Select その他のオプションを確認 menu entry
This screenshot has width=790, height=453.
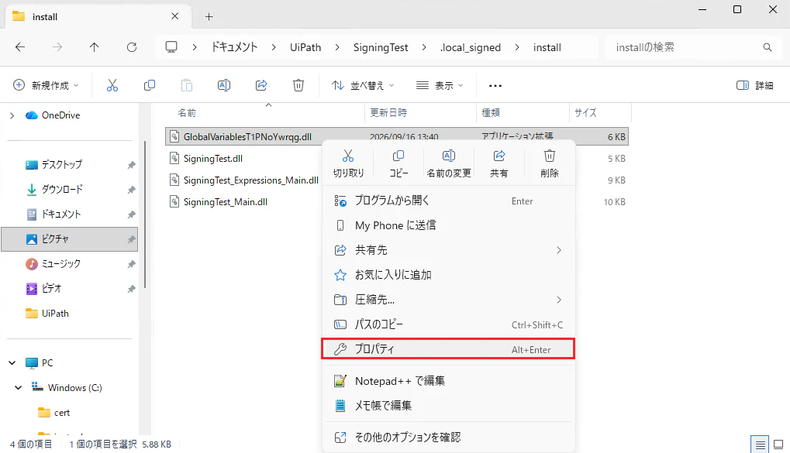click(448, 438)
